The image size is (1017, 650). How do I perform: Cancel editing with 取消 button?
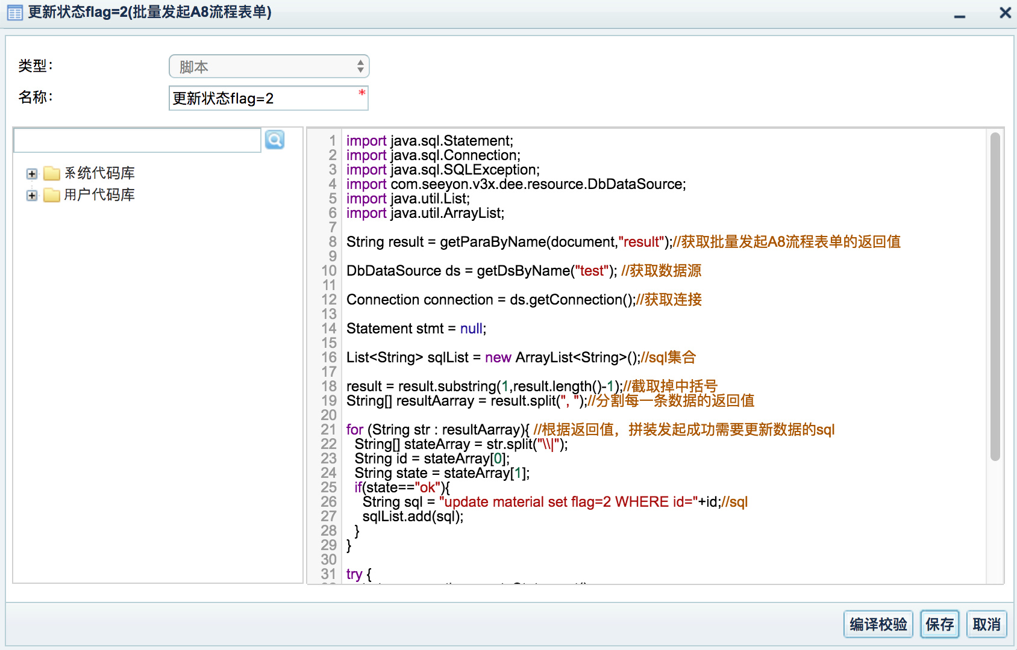coord(986,625)
